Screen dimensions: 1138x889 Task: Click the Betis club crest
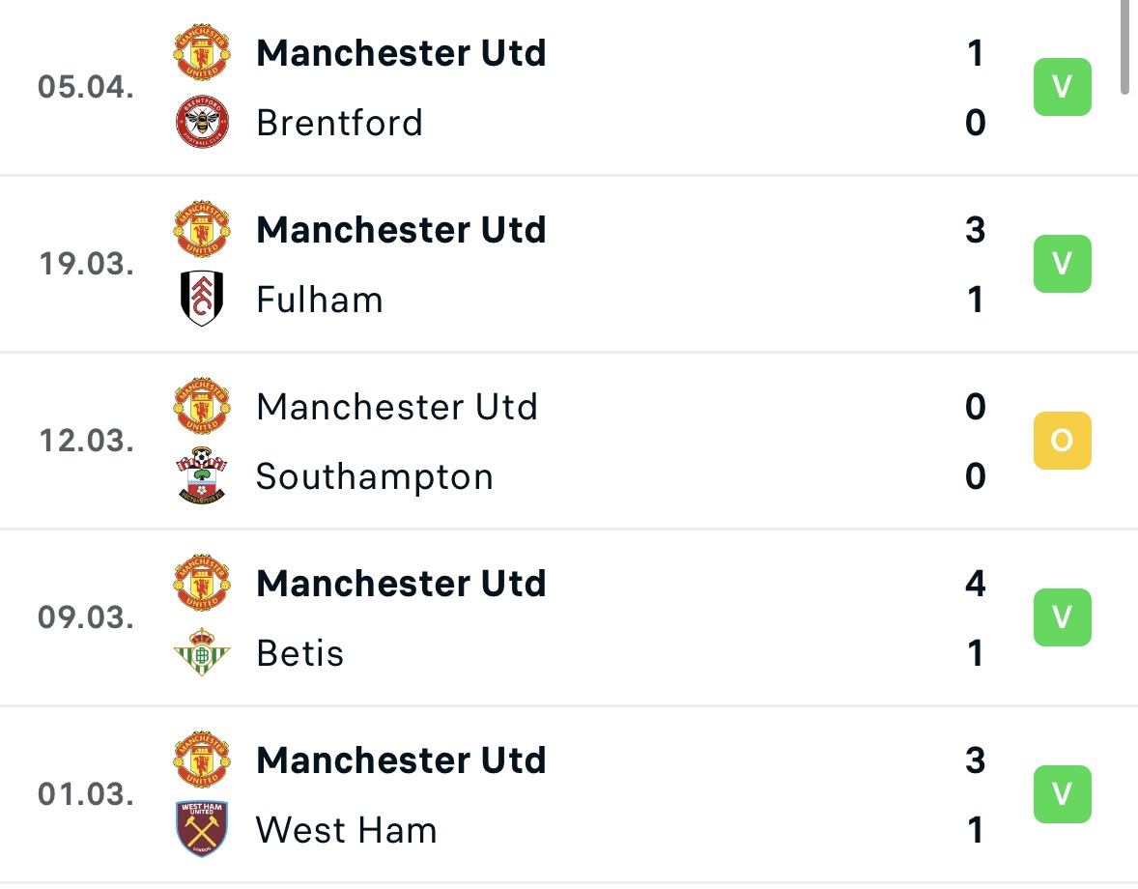coord(202,652)
